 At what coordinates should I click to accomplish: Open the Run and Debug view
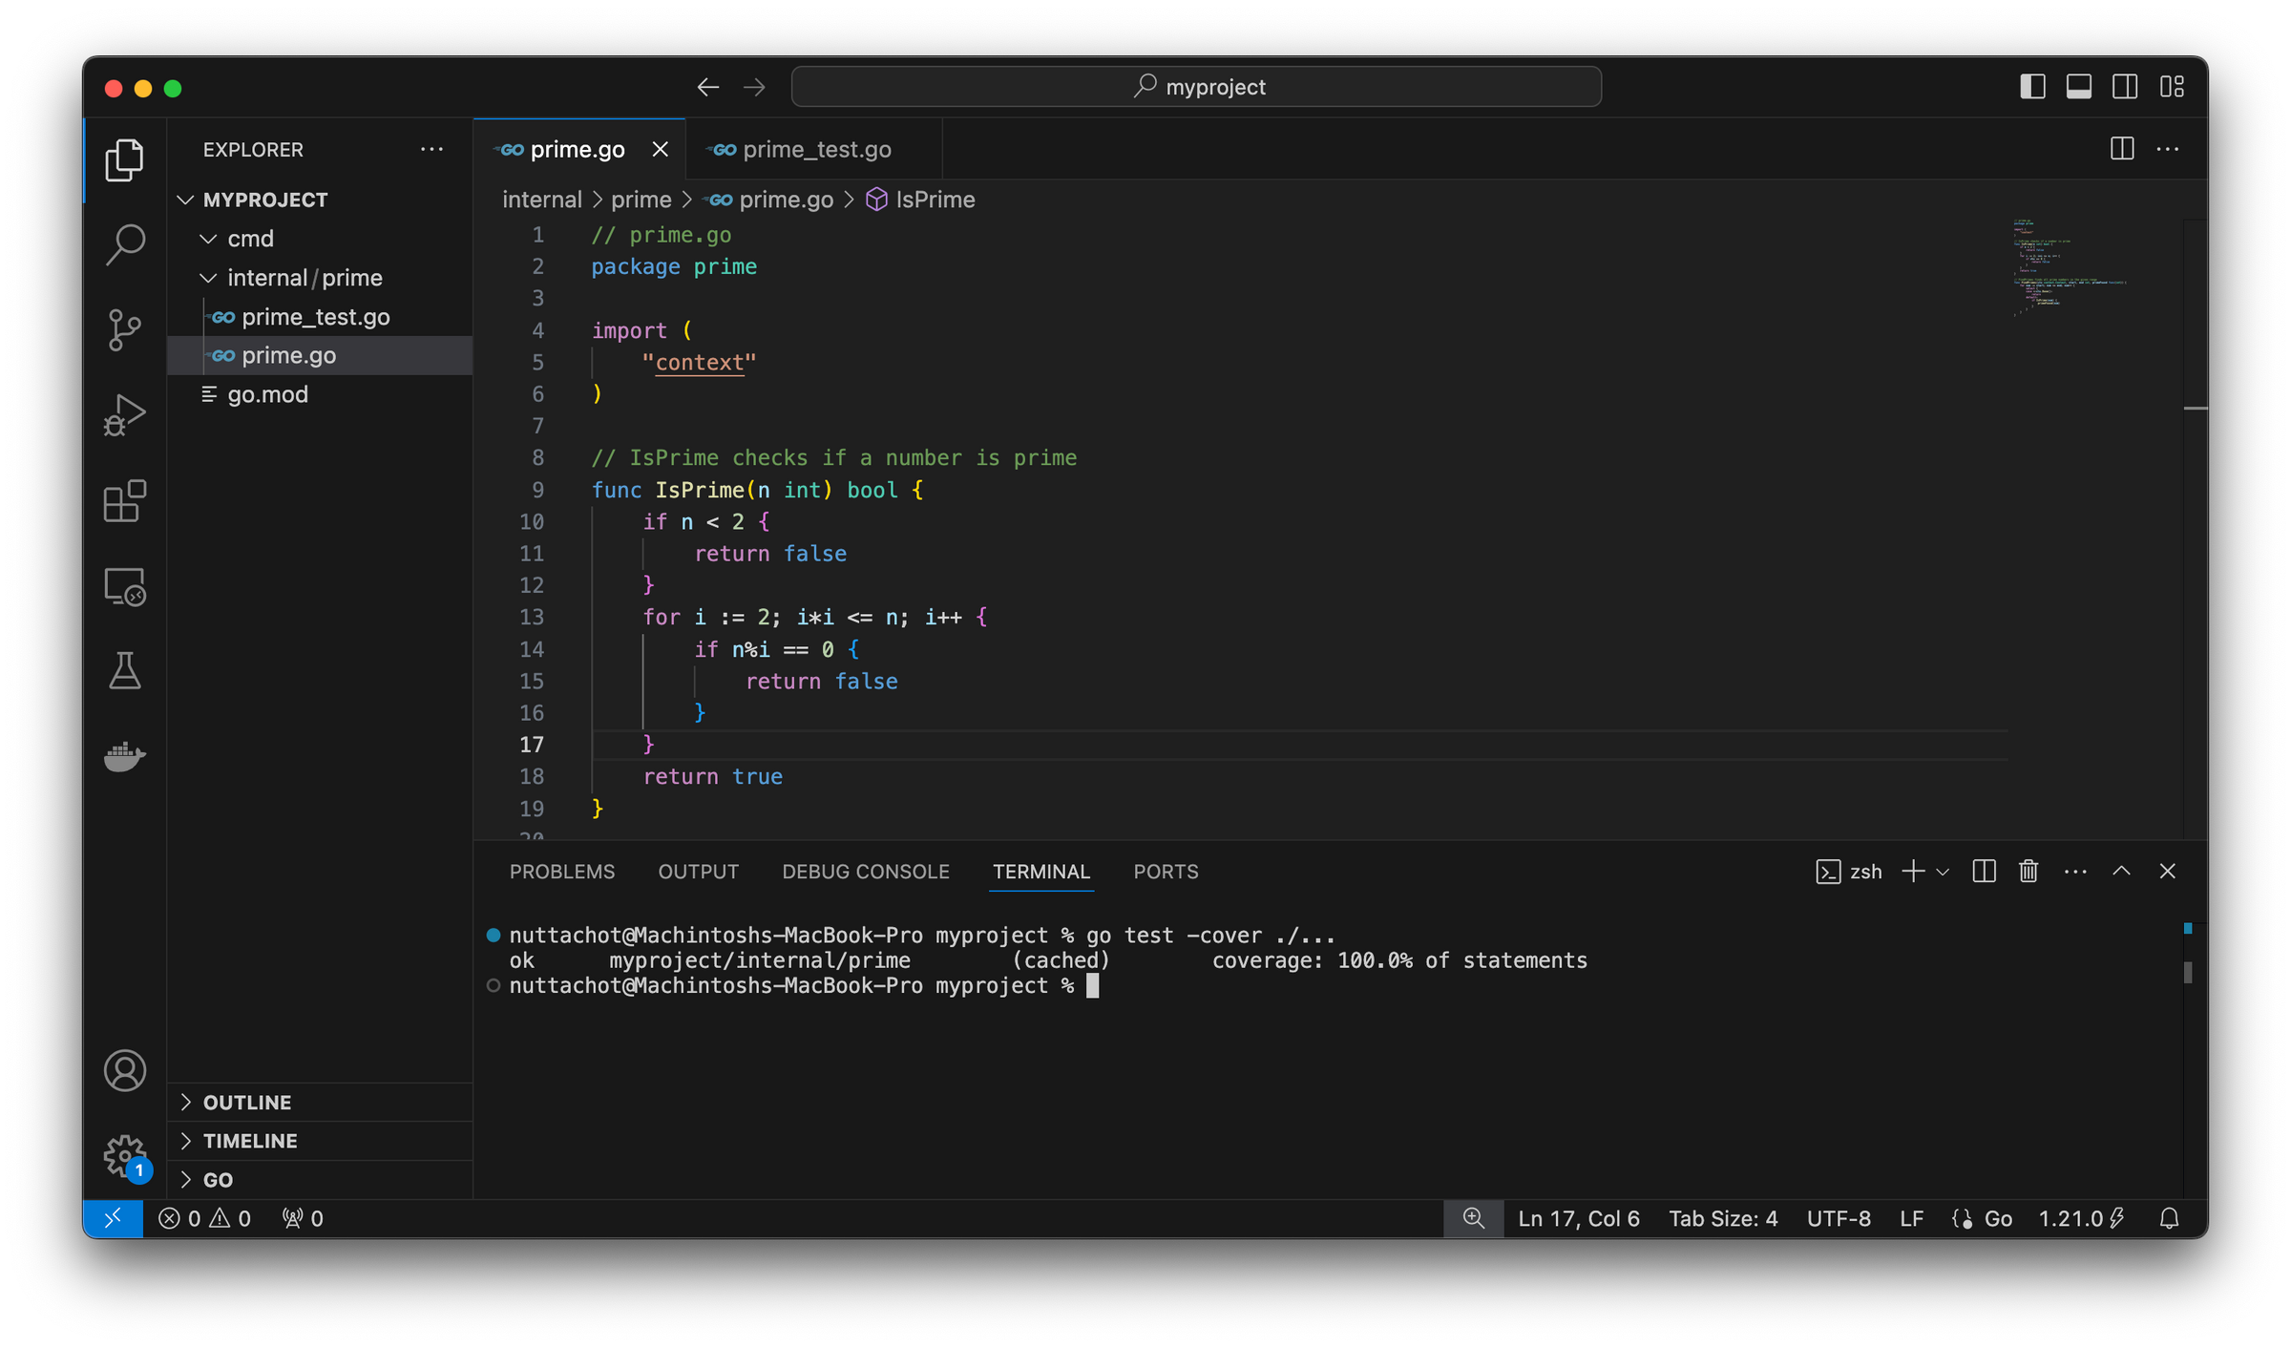coord(125,413)
